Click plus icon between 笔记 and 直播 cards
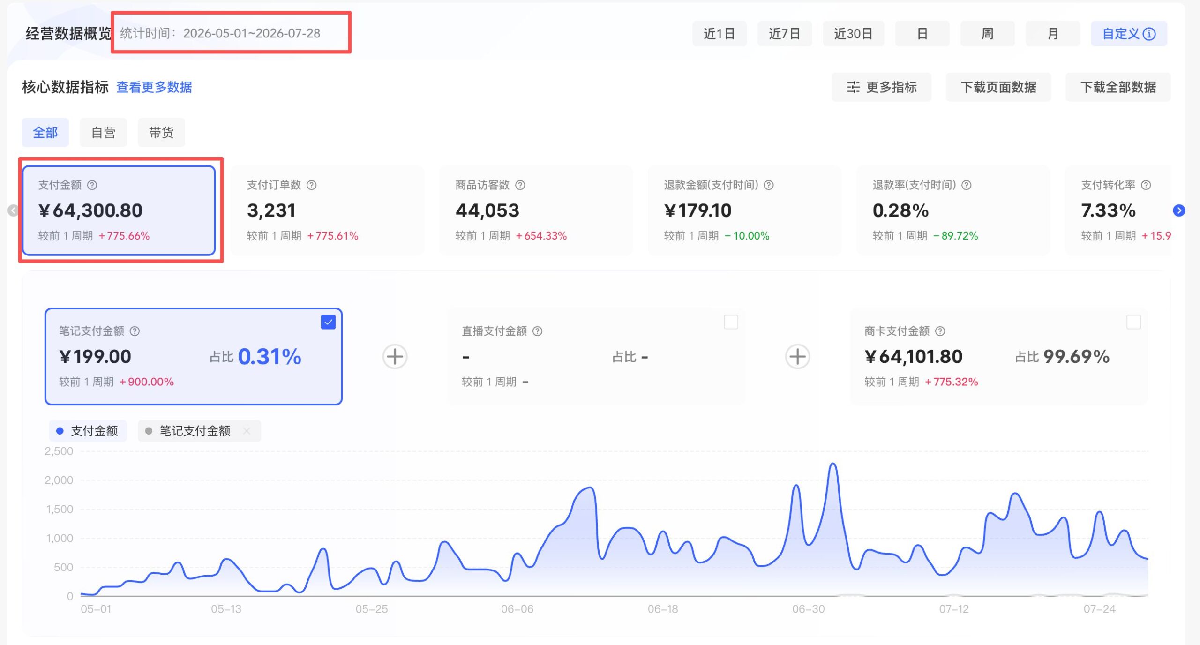 [395, 357]
